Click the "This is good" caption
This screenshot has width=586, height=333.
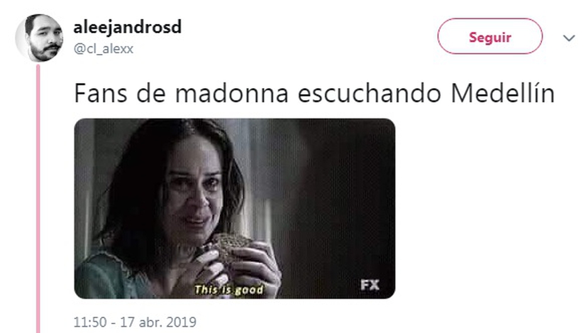[229, 290]
